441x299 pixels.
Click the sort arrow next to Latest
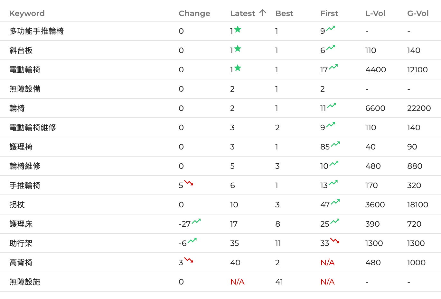pyautogui.click(x=263, y=13)
